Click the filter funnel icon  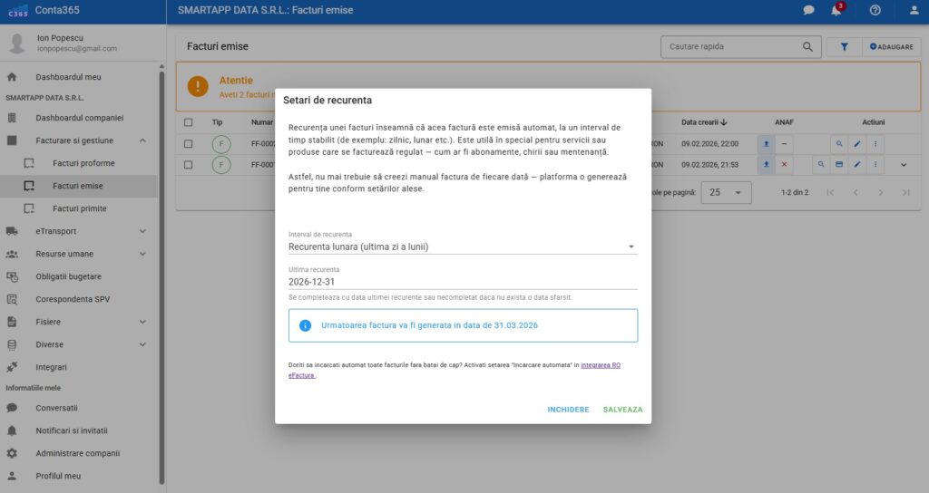point(844,46)
